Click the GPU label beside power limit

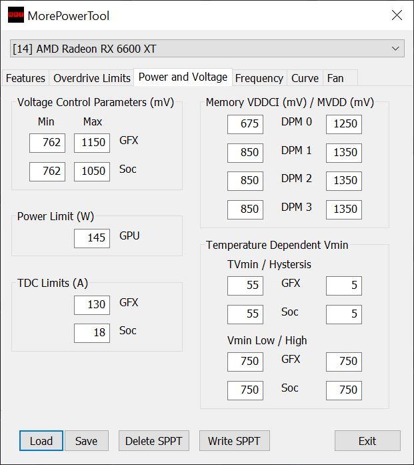tap(129, 236)
